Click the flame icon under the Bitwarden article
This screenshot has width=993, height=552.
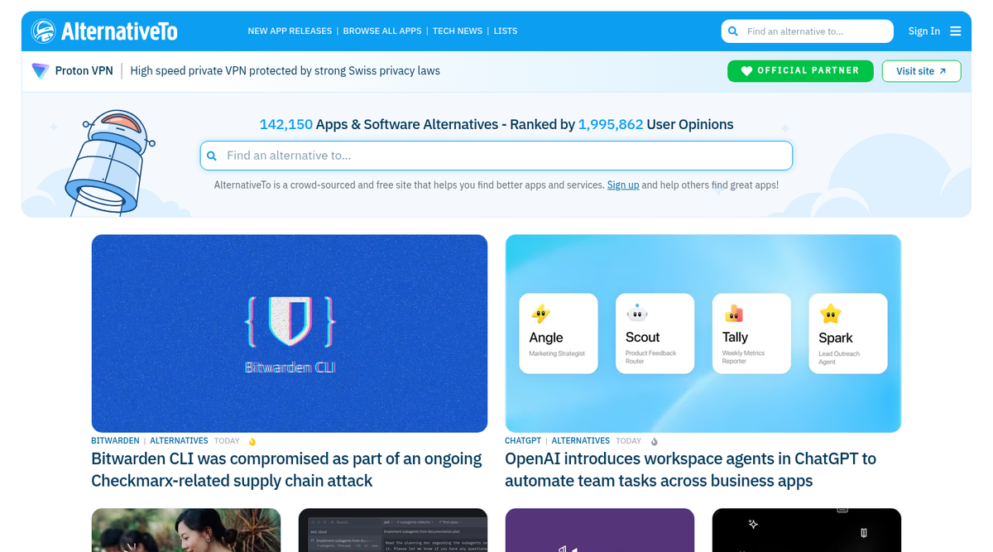pos(252,440)
